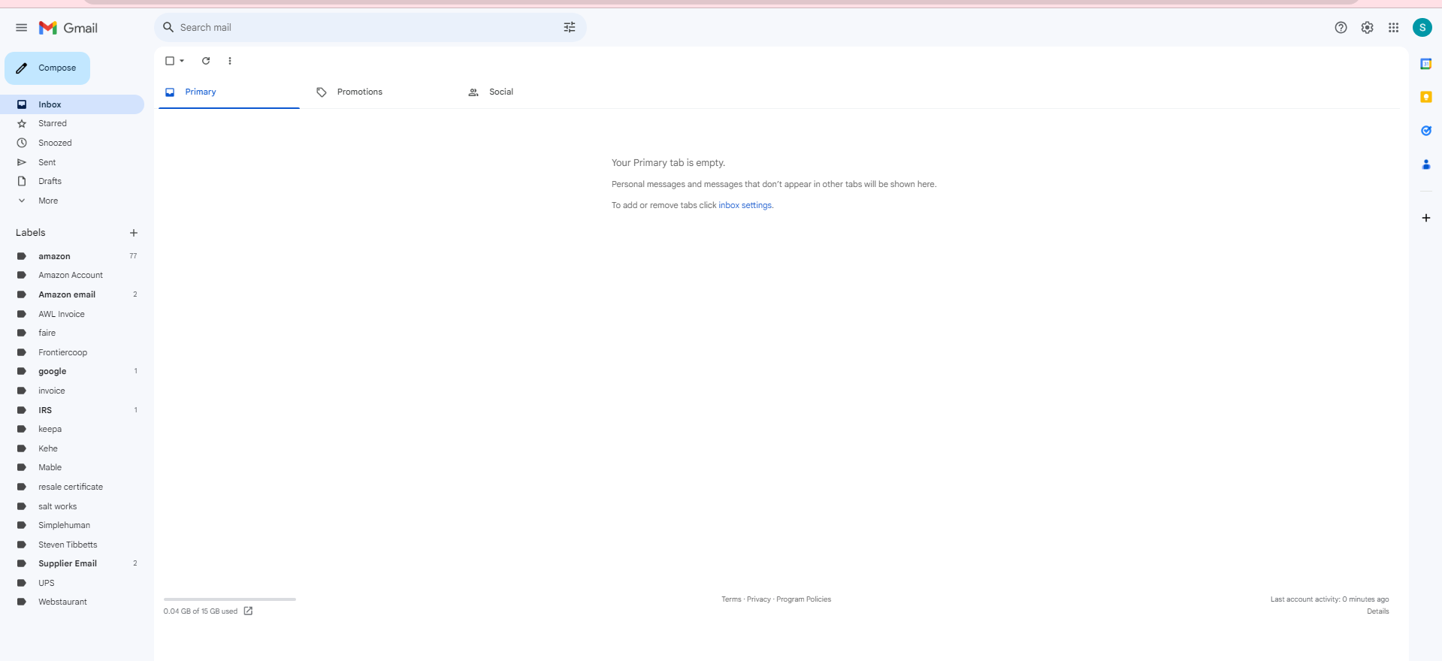Toggle the select all checkbox
This screenshot has height=661, width=1442.
[x=170, y=61]
